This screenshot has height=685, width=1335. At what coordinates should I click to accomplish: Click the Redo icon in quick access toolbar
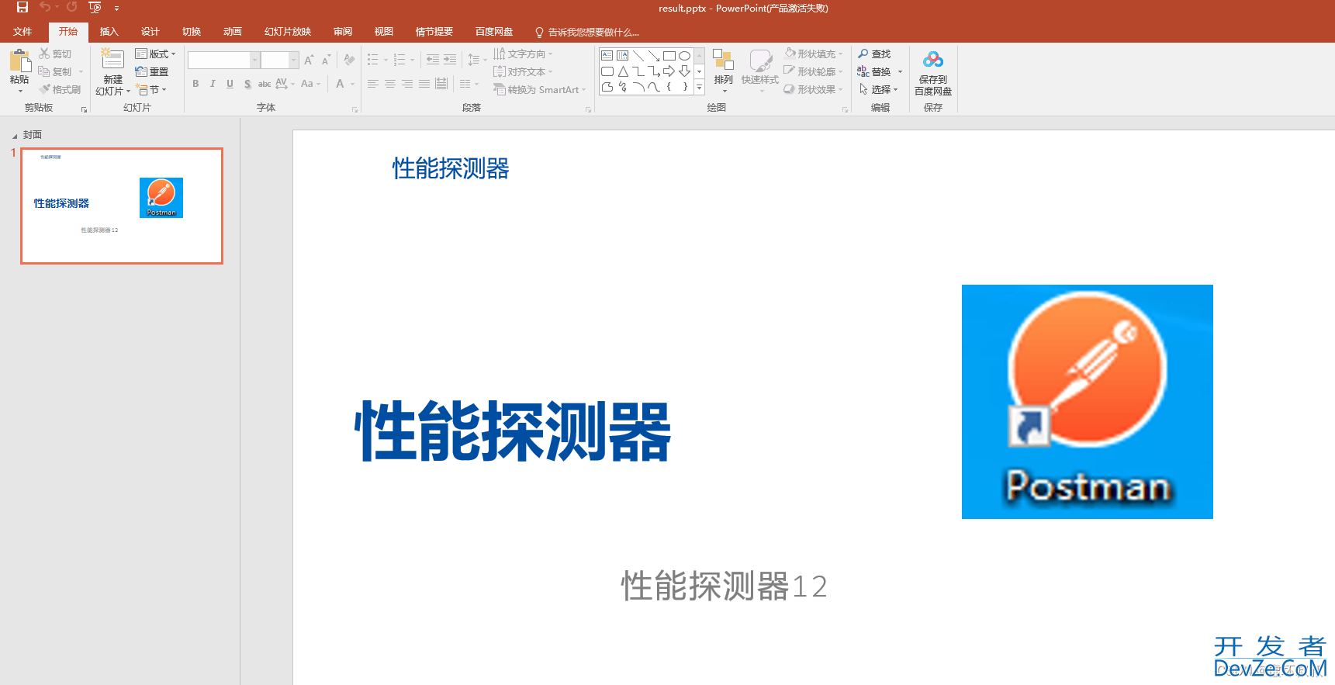pyautogui.click(x=71, y=8)
